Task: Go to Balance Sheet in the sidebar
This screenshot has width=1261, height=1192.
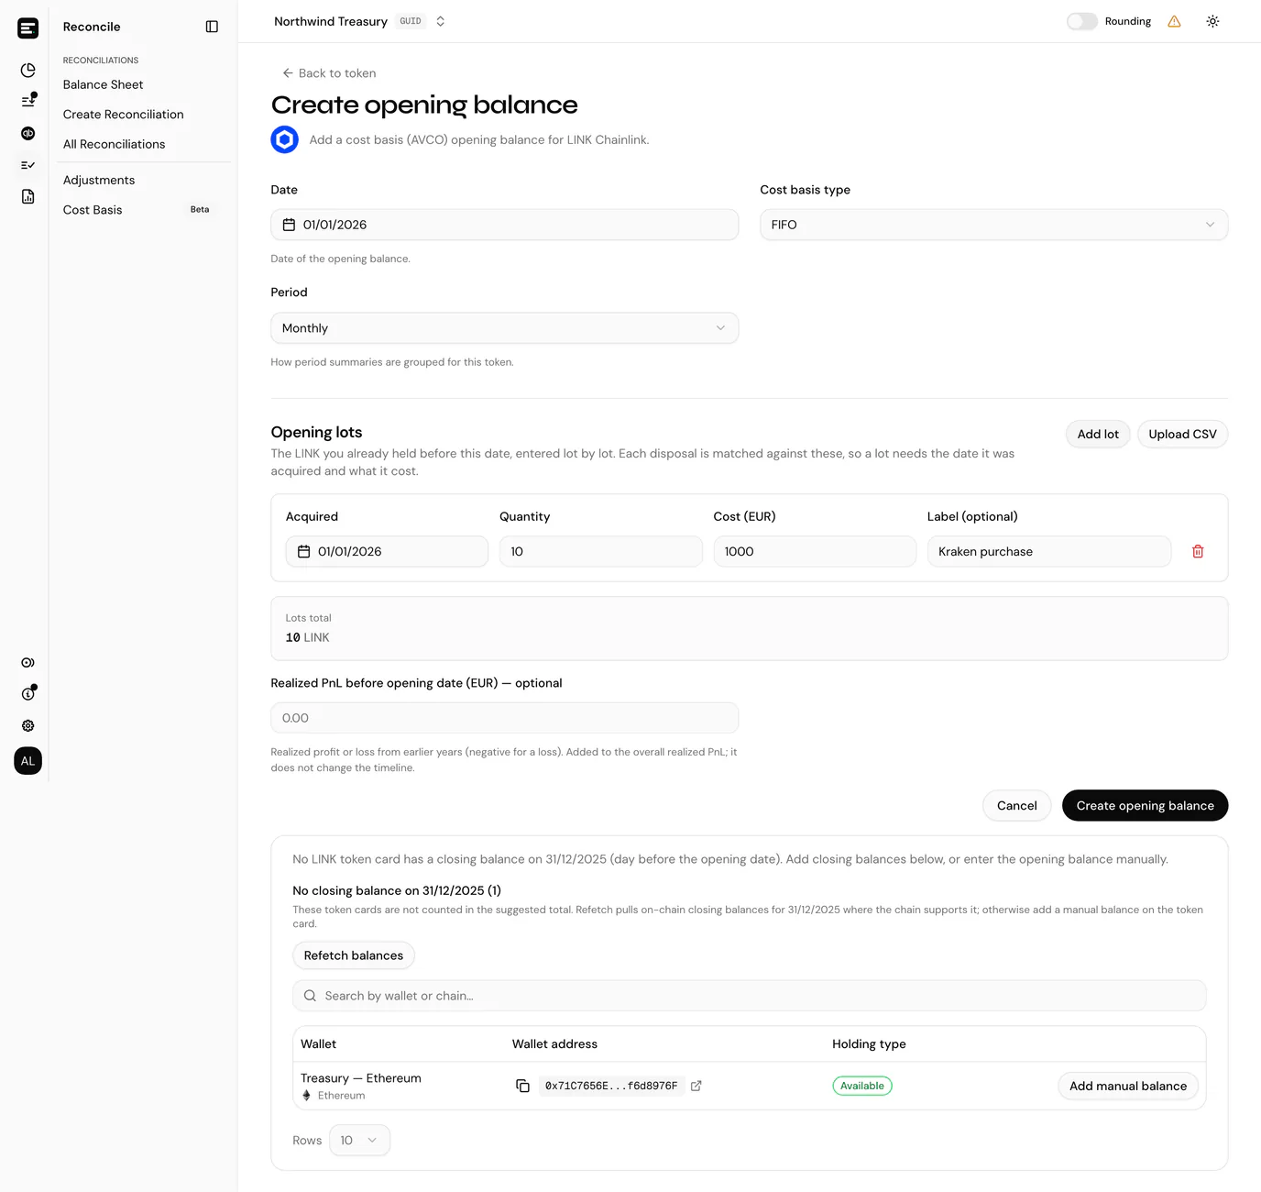Action: [103, 84]
